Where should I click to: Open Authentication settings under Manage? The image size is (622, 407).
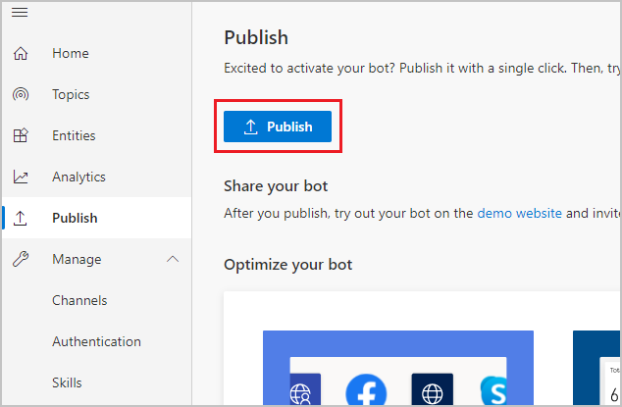click(x=96, y=342)
